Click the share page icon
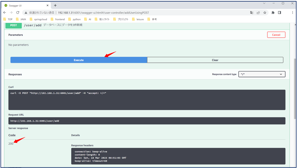This screenshot has width=297, height=168. pos(258,13)
